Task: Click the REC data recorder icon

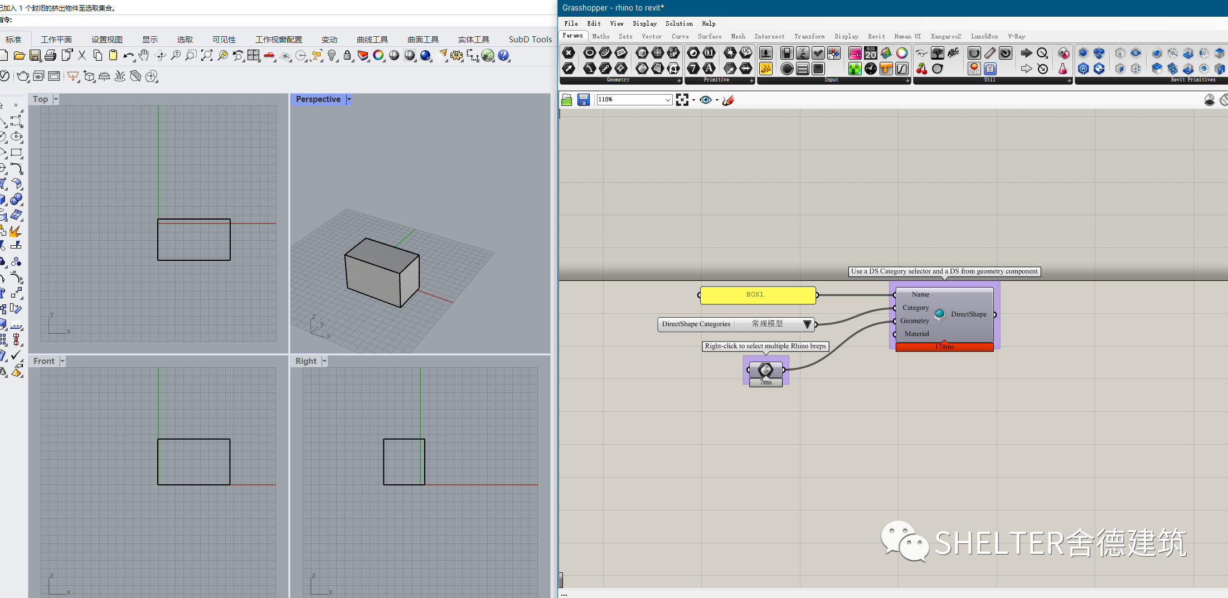Action: pyautogui.click(x=974, y=69)
